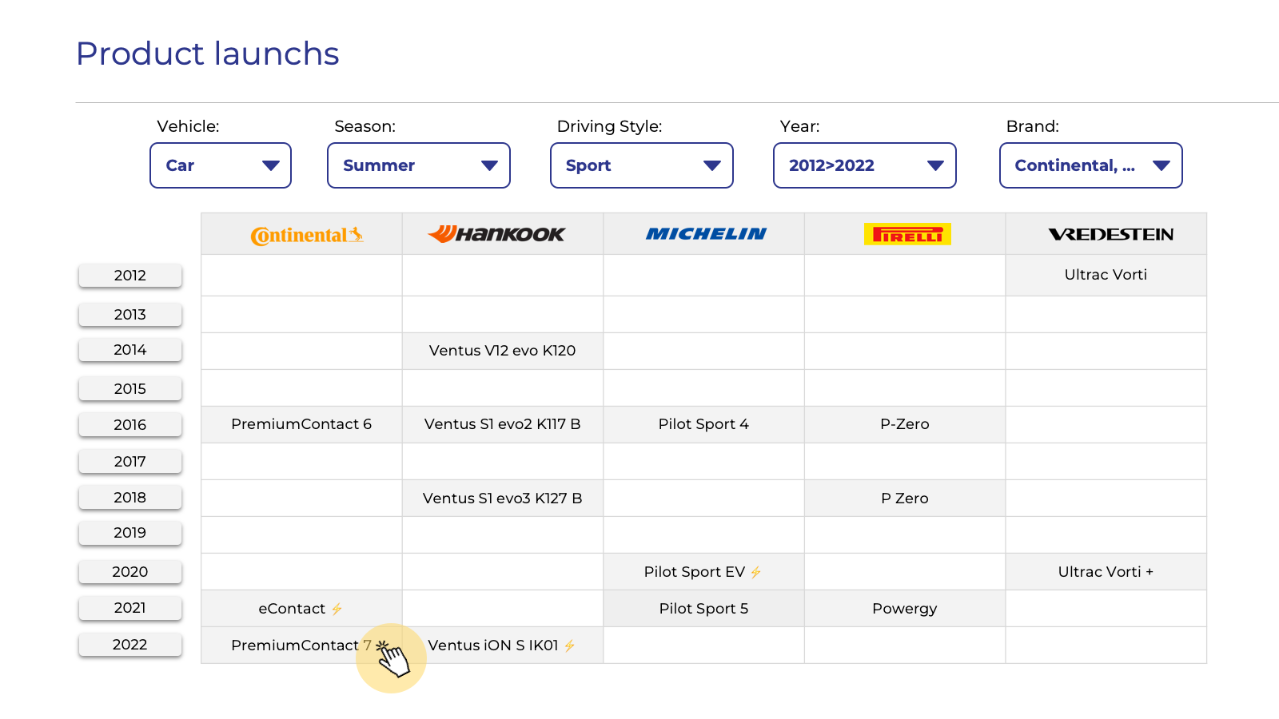Select the 2015 year button
The image size is (1279, 719).
(x=130, y=389)
